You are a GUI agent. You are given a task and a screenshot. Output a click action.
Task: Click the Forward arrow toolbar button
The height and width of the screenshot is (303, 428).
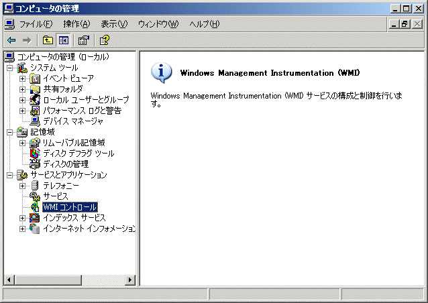tap(27, 40)
